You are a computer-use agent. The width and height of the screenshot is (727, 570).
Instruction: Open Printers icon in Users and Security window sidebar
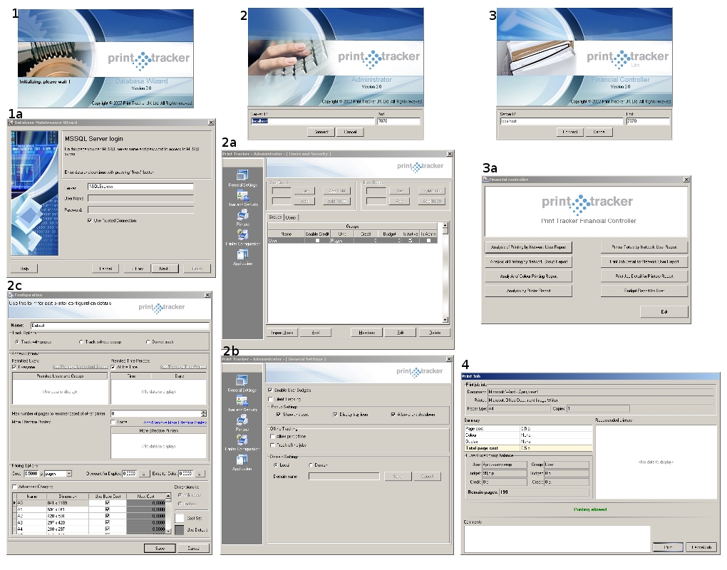point(242,214)
